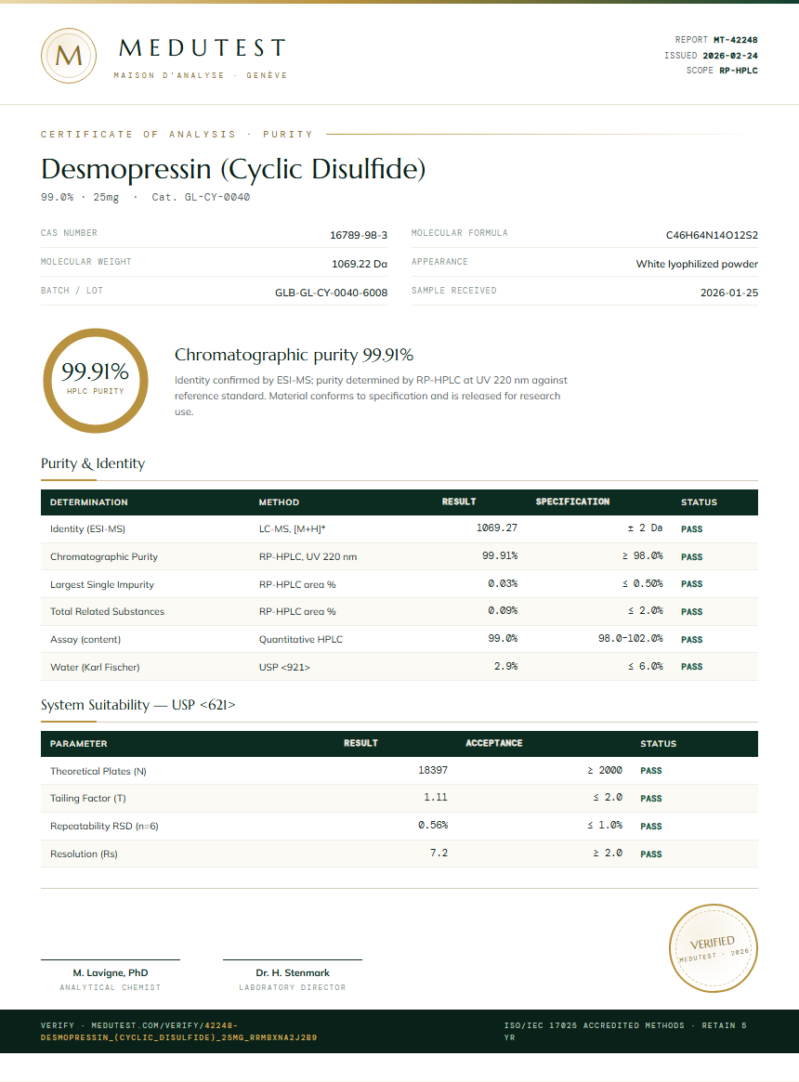799x1082 pixels.
Task: Select scope value RP-HPLC
Action: (x=739, y=71)
